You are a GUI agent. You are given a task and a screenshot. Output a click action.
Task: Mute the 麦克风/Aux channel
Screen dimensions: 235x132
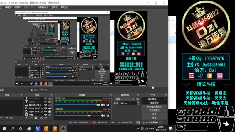[x=103, y=105]
